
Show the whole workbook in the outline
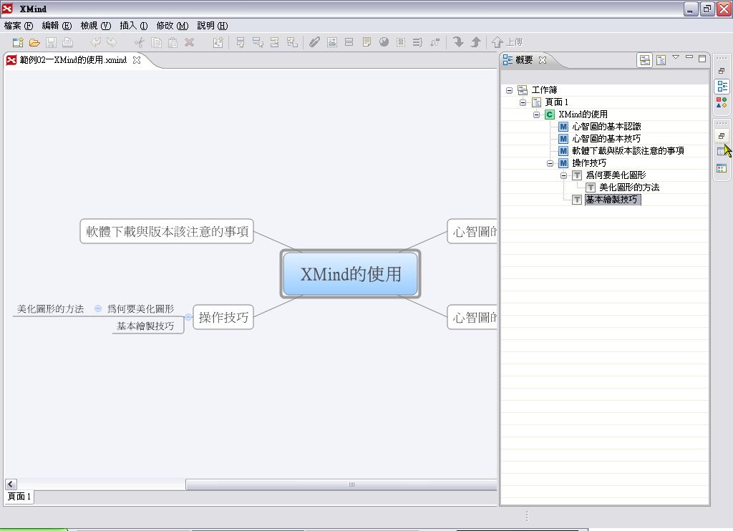tap(645, 60)
